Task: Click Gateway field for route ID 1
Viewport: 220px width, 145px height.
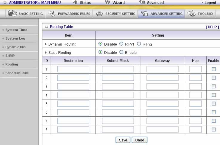Action: point(163,69)
